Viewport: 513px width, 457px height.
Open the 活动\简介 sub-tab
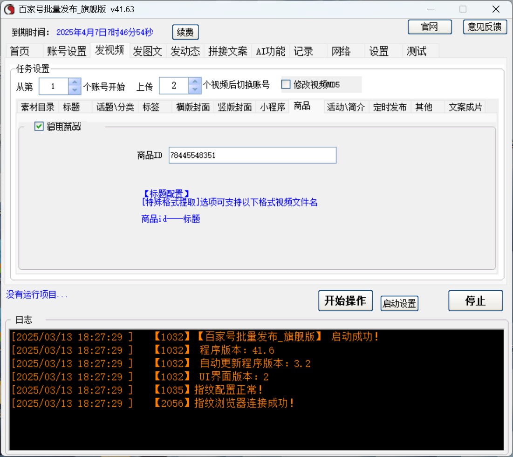[346, 107]
